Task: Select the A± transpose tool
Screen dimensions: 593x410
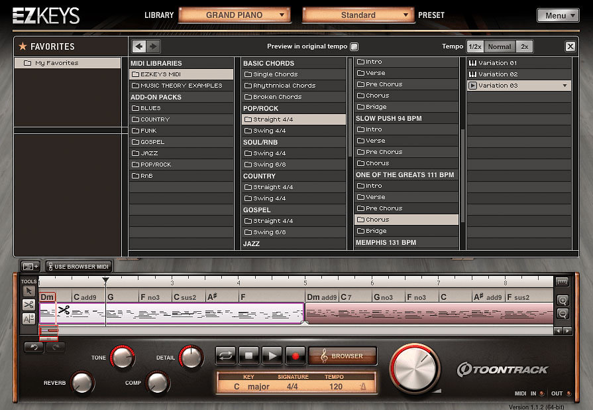Action: 28,318
